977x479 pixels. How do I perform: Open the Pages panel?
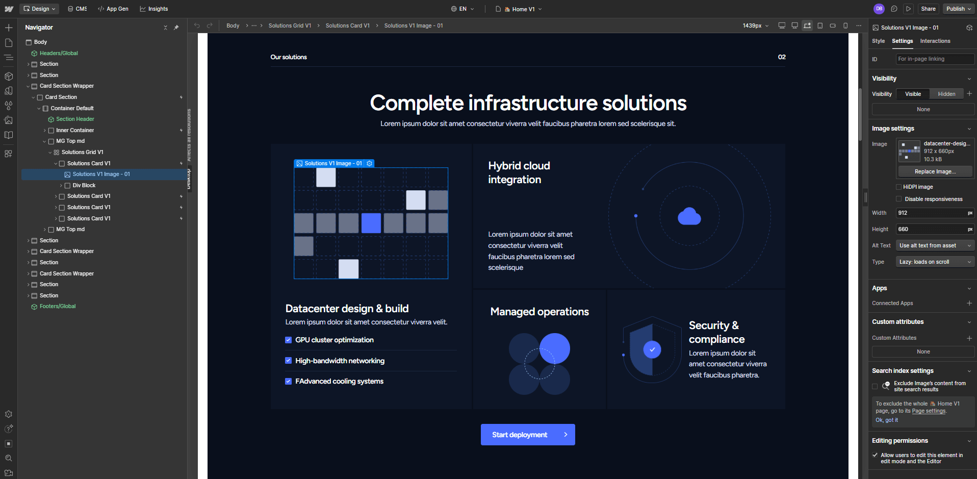coord(8,43)
